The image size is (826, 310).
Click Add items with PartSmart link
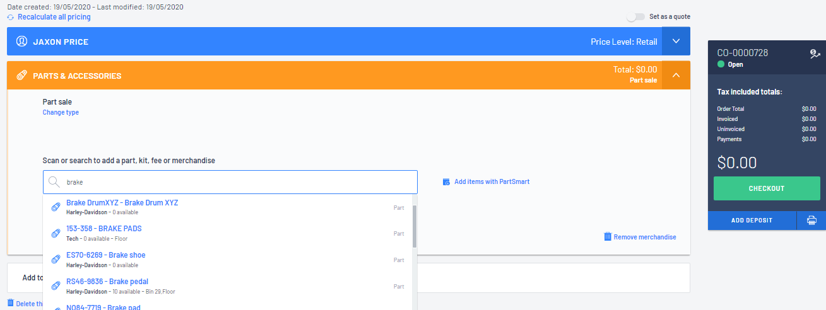click(492, 181)
